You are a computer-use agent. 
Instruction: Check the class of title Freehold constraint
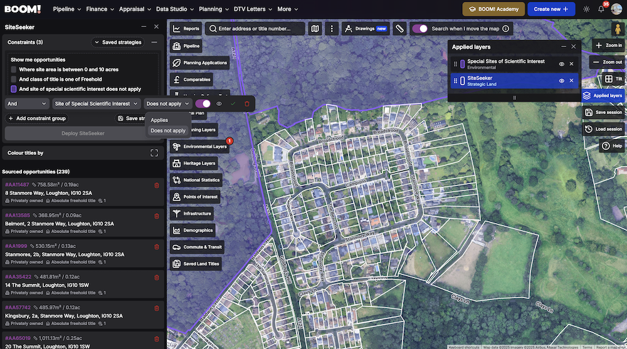point(14,80)
